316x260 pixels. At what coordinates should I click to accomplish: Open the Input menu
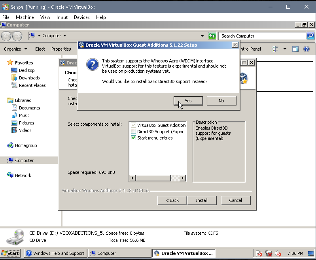click(62, 17)
